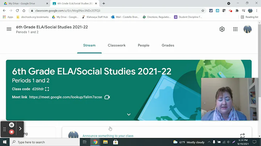Viewport: 261px width, 146px height.
Task: Open File Explorer from taskbar
Action: 105,142
